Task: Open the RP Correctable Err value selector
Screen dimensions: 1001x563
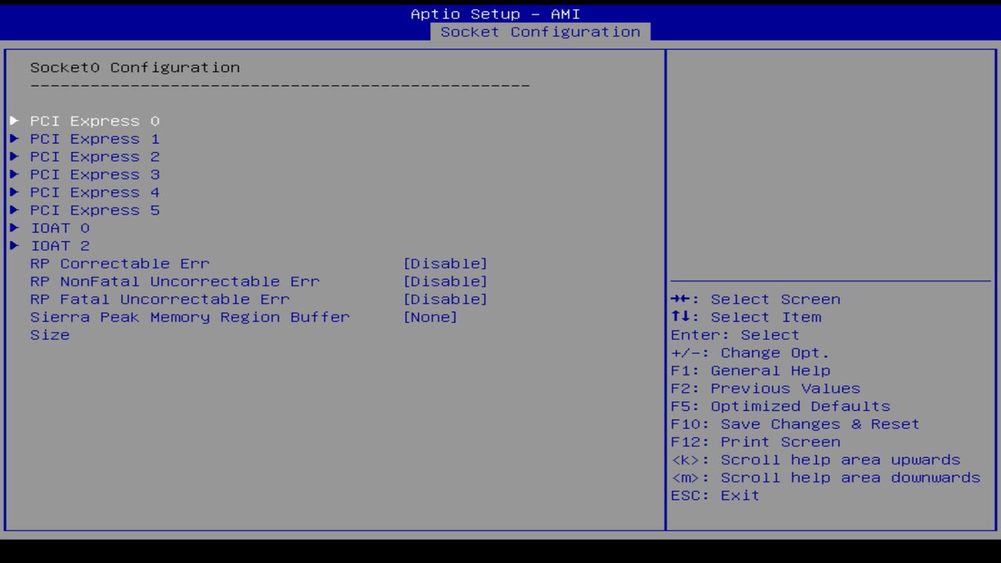Action: (x=447, y=264)
